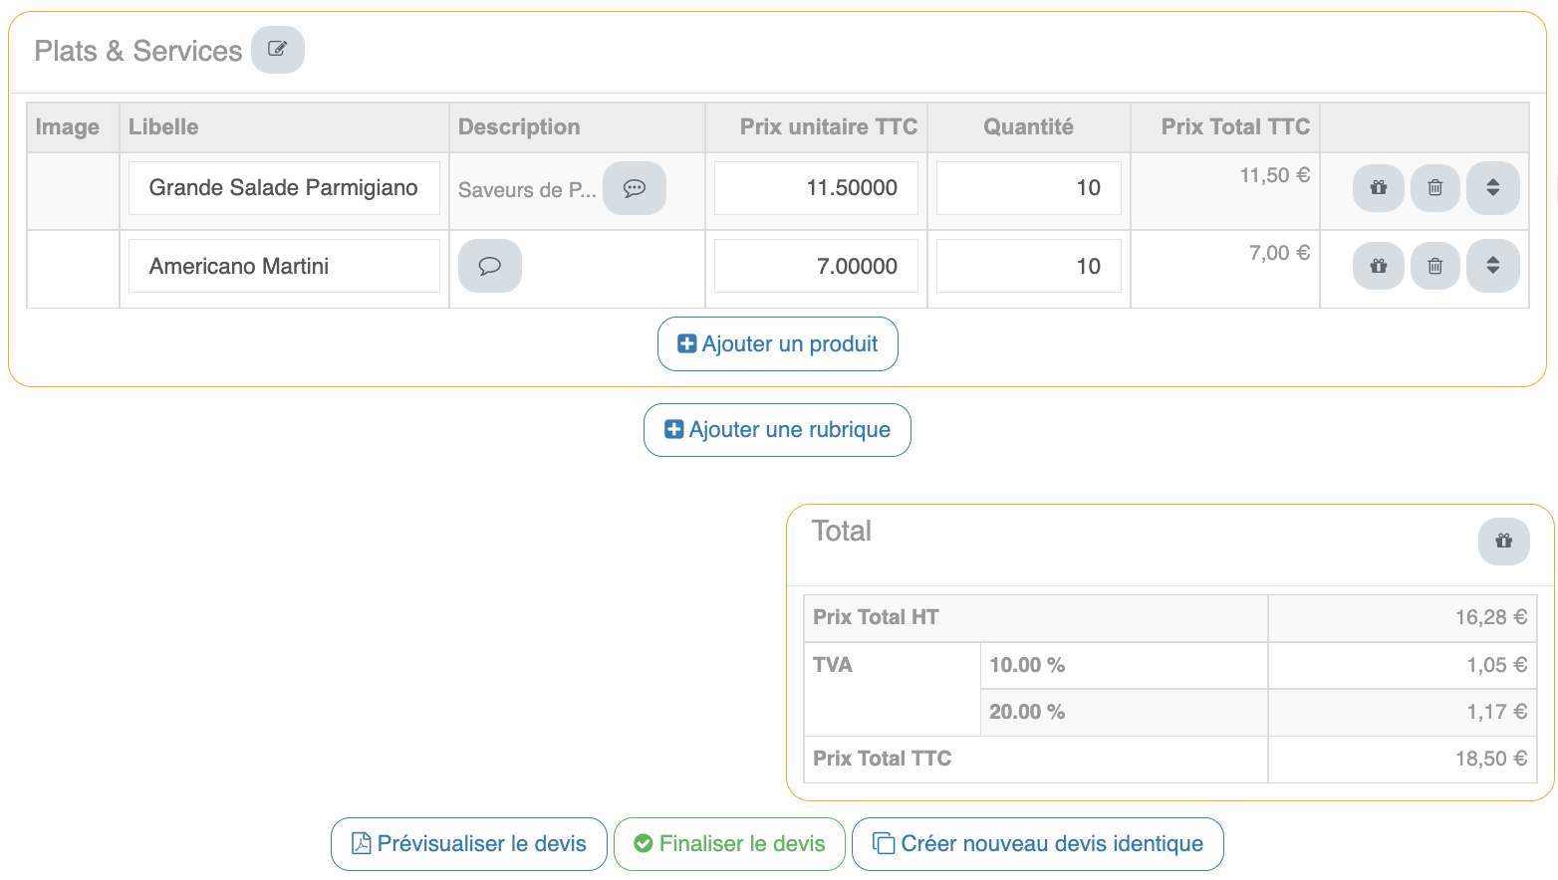Focus the Americano Martini label field
This screenshot has height=880, width=1558.
[284, 266]
